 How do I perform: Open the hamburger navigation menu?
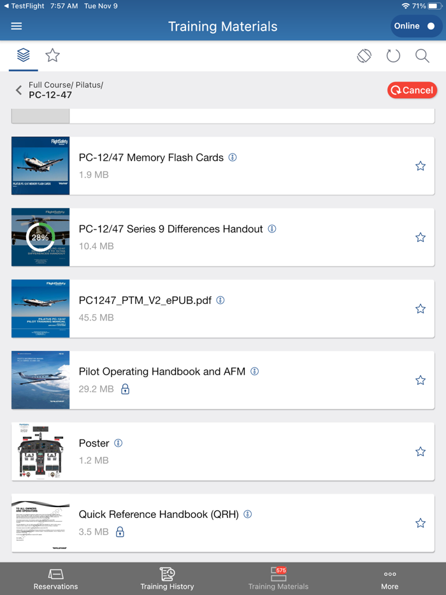pos(17,26)
